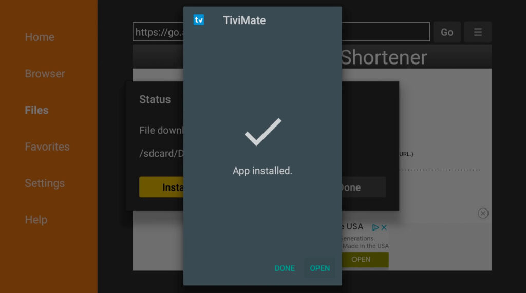Click DONE in the TiviMate dialog
Image resolution: width=526 pixels, height=293 pixels.
[285, 268]
